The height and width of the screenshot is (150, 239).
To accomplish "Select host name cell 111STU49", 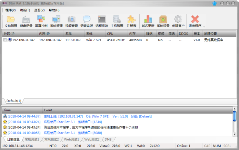I will click(73, 40).
